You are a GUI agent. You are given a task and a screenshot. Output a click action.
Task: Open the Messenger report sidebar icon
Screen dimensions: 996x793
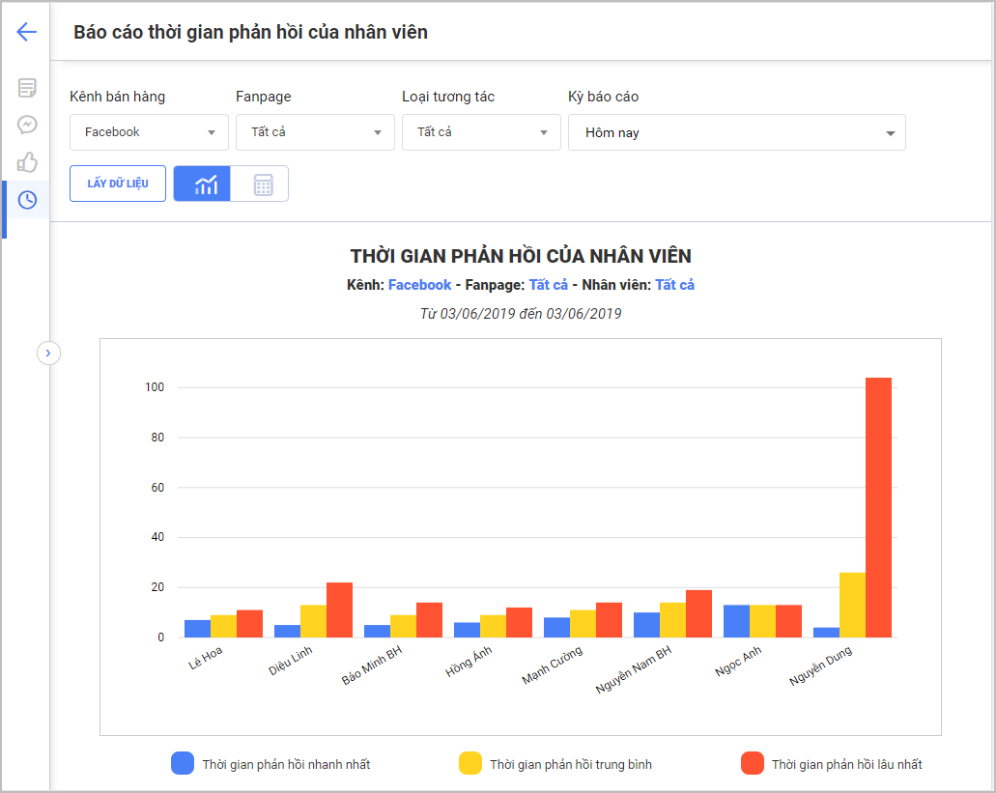tap(27, 125)
